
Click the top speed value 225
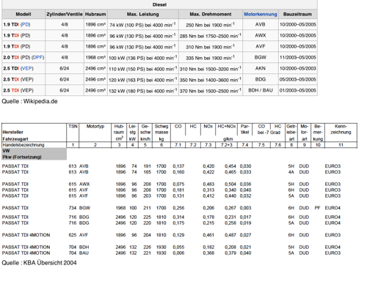(147, 217)
